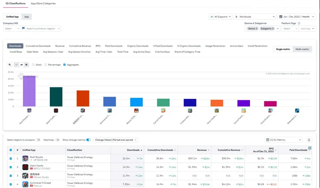Toggle the Heatmap switch
The width and height of the screenshot is (320, 188).
coord(57,140)
